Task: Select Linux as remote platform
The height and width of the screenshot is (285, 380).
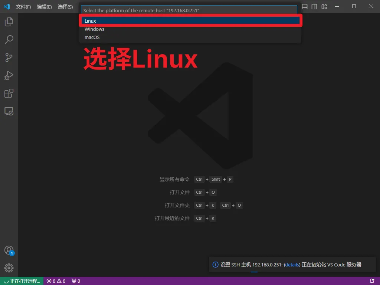Action: point(190,21)
